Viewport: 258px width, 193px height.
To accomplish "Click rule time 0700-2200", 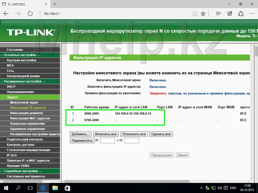I will click(x=92, y=120).
